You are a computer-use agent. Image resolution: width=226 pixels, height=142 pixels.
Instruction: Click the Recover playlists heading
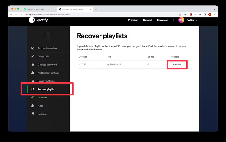click(x=102, y=36)
